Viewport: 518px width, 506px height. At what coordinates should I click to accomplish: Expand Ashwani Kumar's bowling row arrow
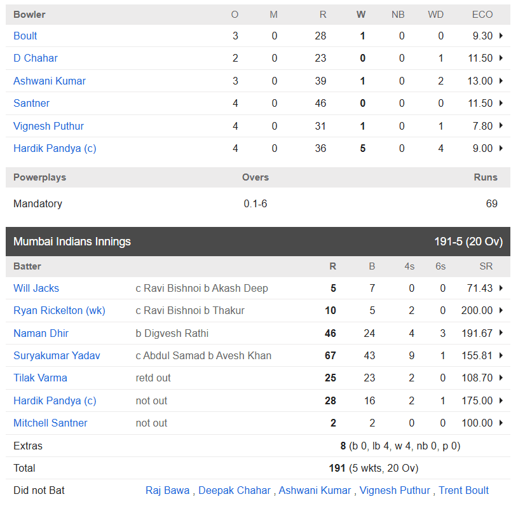(501, 81)
